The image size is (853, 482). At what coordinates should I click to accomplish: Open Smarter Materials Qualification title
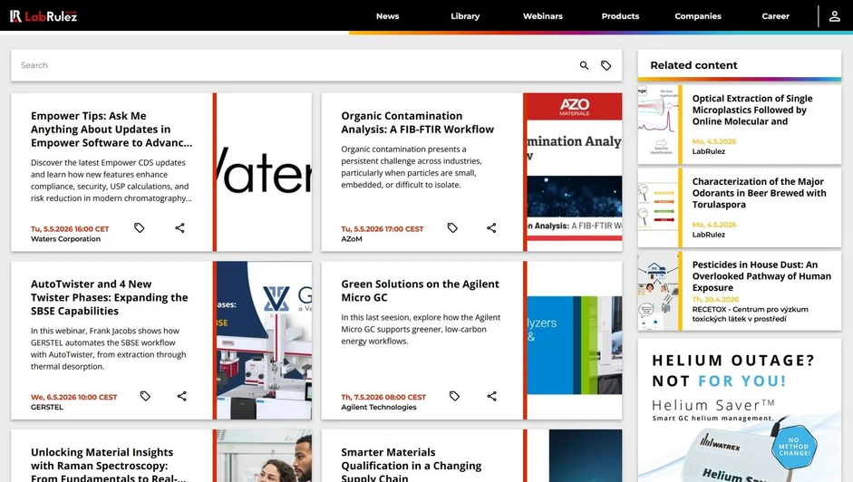tap(412, 465)
